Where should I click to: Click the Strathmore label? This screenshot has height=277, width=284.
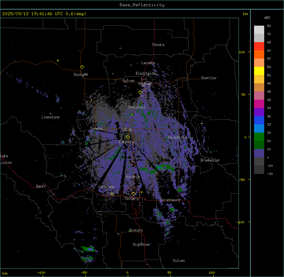click(170, 200)
